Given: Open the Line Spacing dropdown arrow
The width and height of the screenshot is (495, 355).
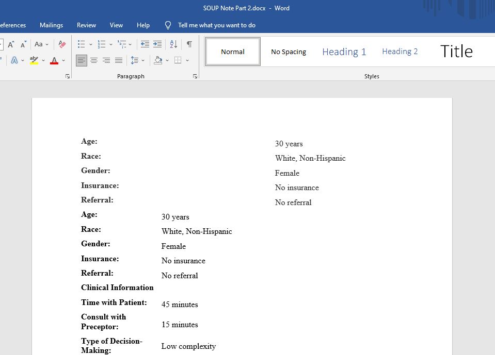Looking at the screenshot, I should tap(143, 60).
